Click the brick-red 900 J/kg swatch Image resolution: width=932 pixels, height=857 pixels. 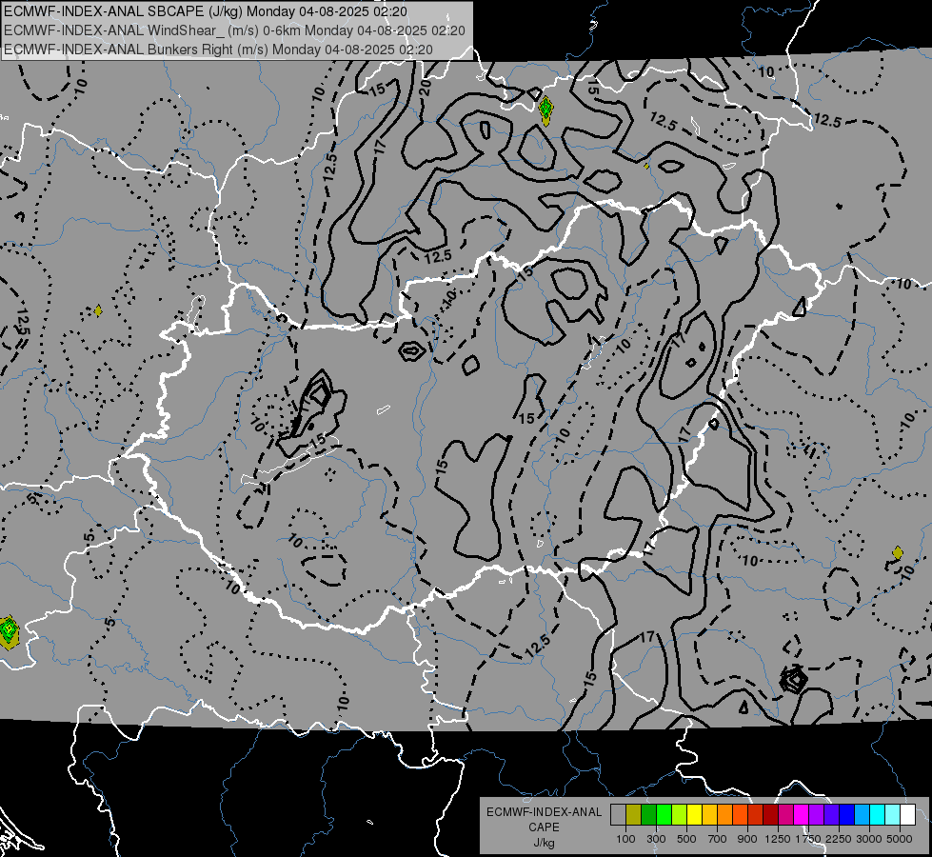pyautogui.click(x=756, y=814)
